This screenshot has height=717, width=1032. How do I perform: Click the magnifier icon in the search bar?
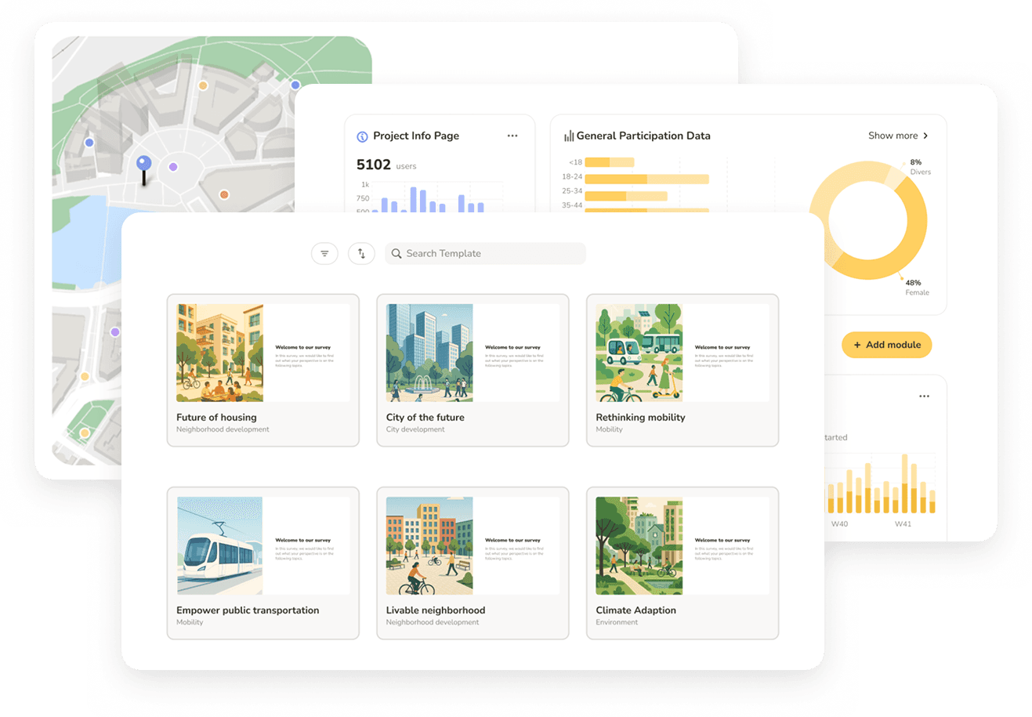tap(397, 253)
